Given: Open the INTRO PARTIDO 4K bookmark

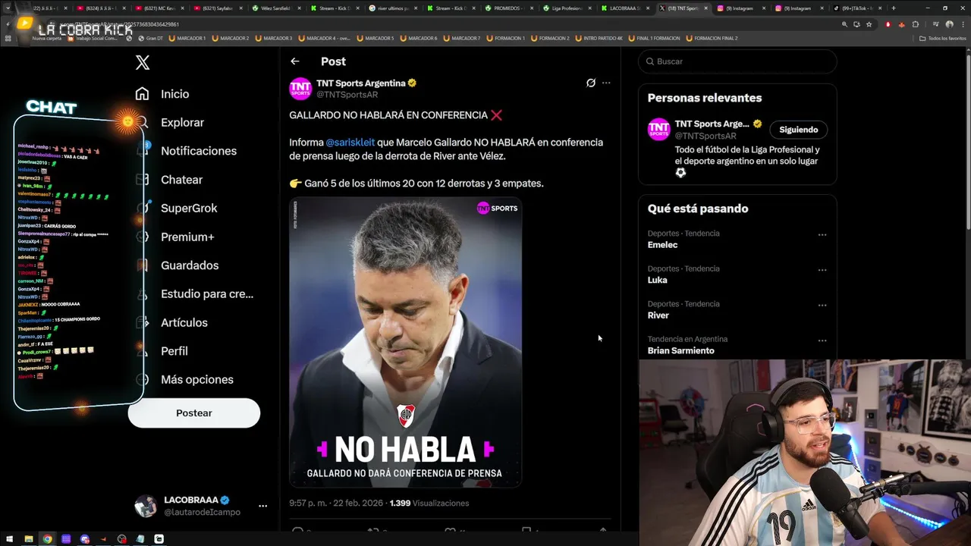Looking at the screenshot, I should click(599, 38).
